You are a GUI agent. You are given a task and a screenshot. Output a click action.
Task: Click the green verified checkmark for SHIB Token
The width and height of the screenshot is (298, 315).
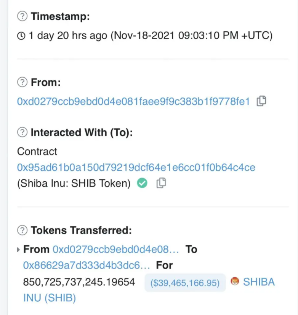[x=142, y=184]
